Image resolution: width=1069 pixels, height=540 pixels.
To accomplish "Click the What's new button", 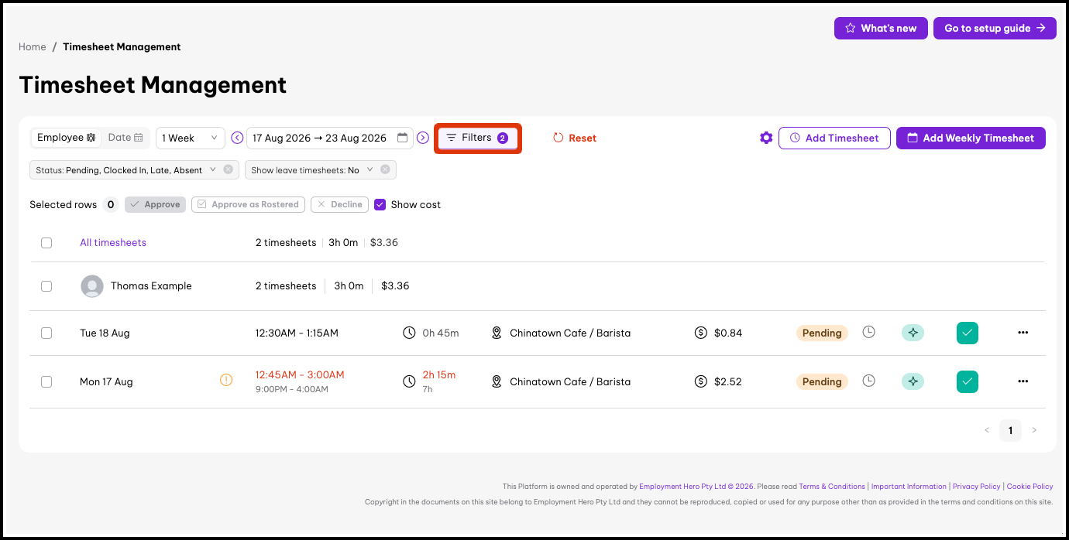I will (x=881, y=28).
